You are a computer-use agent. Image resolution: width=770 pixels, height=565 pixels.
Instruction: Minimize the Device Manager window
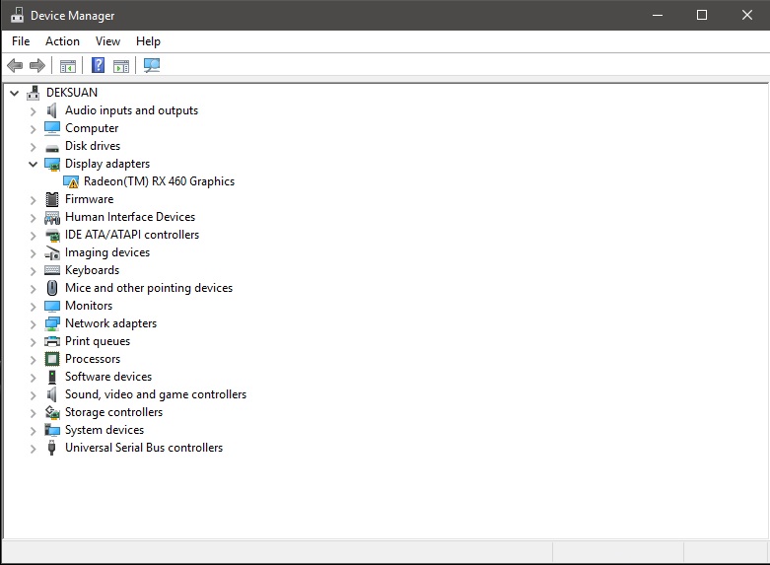coord(658,15)
